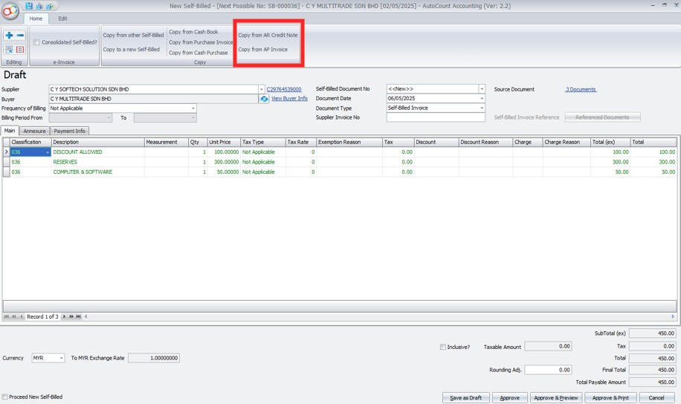Tick the Inclusive checkbox
This screenshot has width=681, height=404.
442,347
